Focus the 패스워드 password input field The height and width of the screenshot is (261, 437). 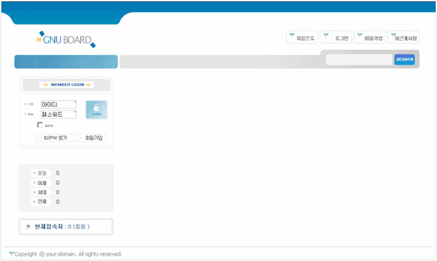(58, 114)
